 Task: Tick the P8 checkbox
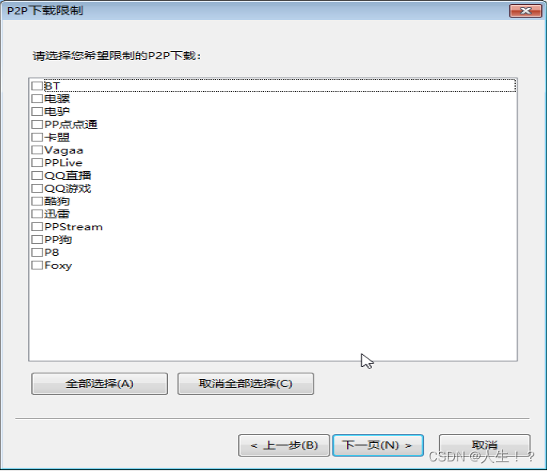tap(37, 252)
